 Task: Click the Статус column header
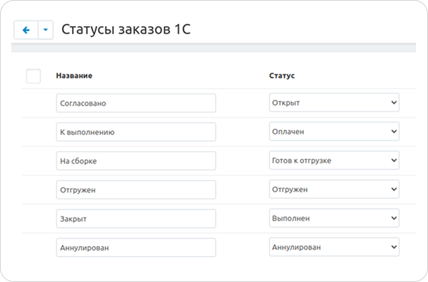(x=282, y=76)
